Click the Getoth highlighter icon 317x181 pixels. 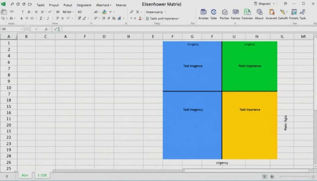click(x=283, y=12)
